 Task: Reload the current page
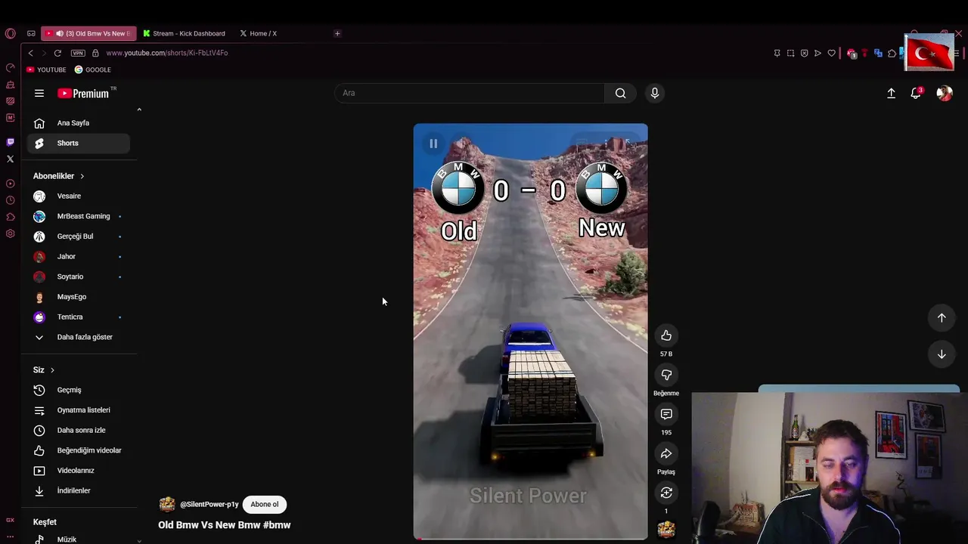(57, 53)
